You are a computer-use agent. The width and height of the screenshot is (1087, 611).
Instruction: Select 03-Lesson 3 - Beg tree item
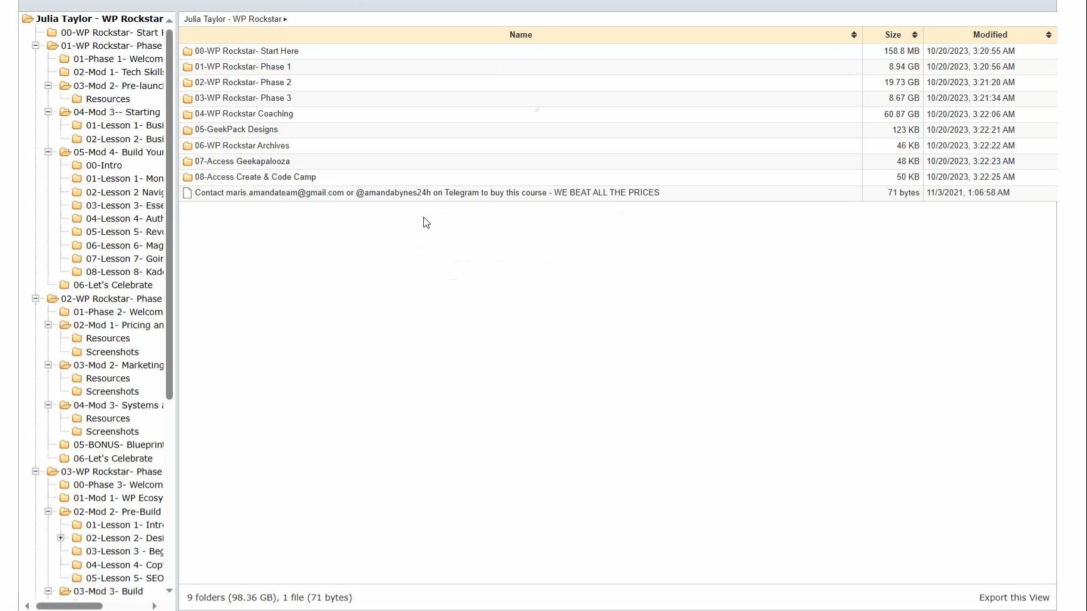[125, 551]
